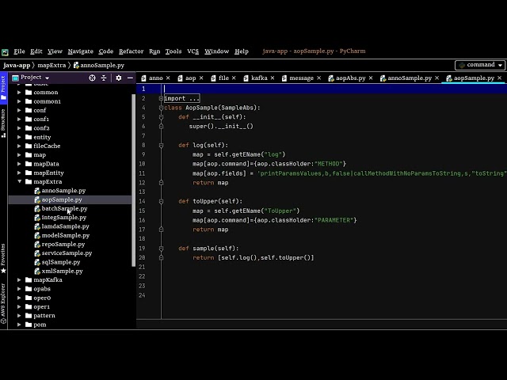Select batchSample.py in the project tree

tap(64, 209)
